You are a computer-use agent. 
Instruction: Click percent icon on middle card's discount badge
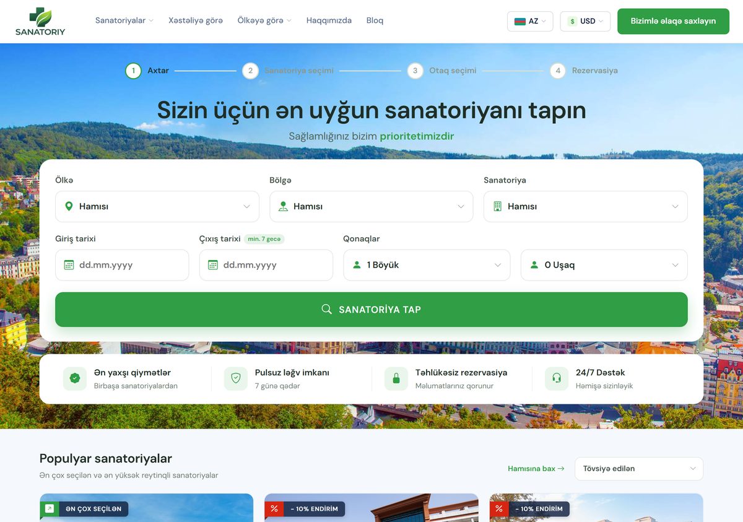274,509
